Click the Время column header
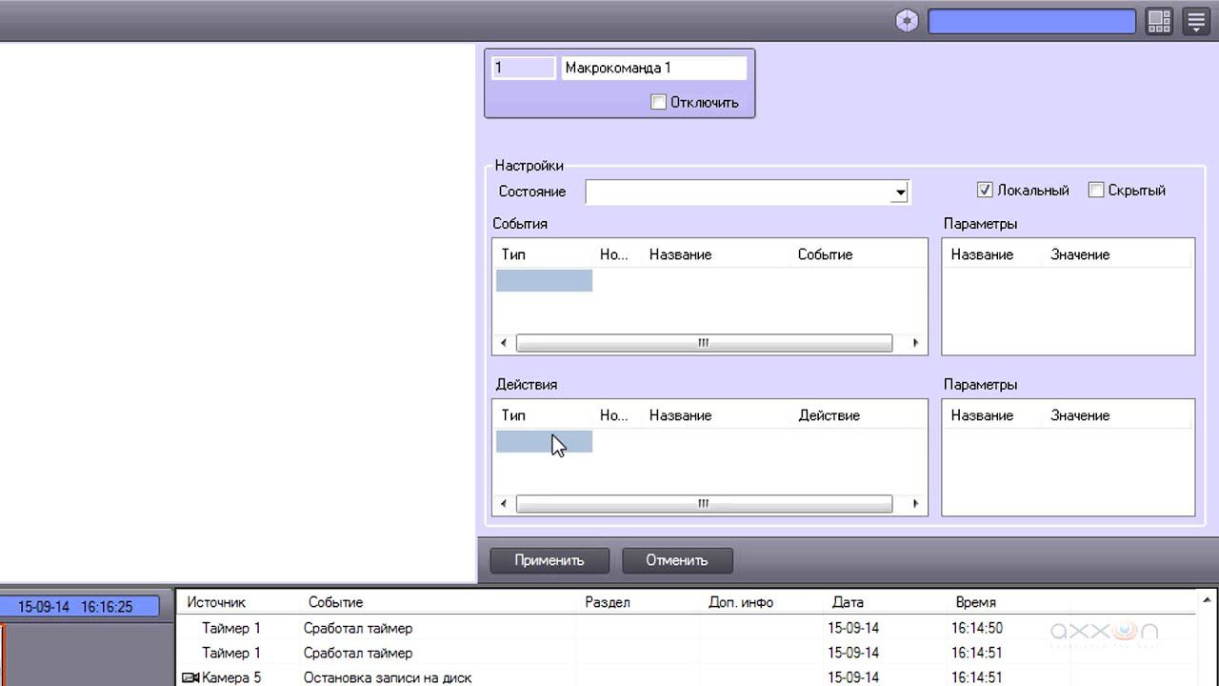This screenshot has height=686, width=1219. click(x=975, y=602)
